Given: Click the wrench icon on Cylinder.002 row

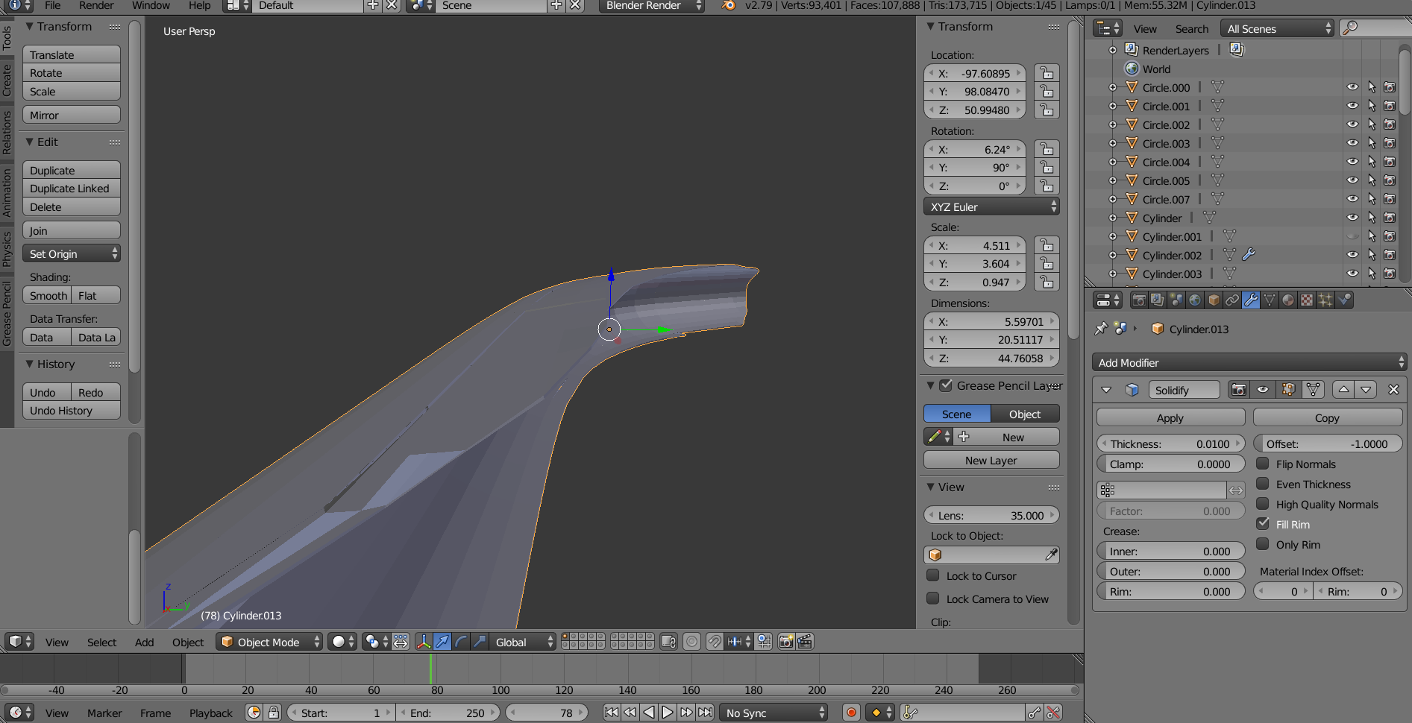Looking at the screenshot, I should pos(1249,255).
